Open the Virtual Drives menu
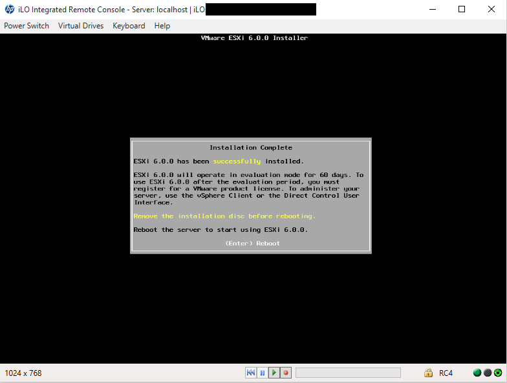Image resolution: width=507 pixels, height=383 pixels. tap(81, 26)
